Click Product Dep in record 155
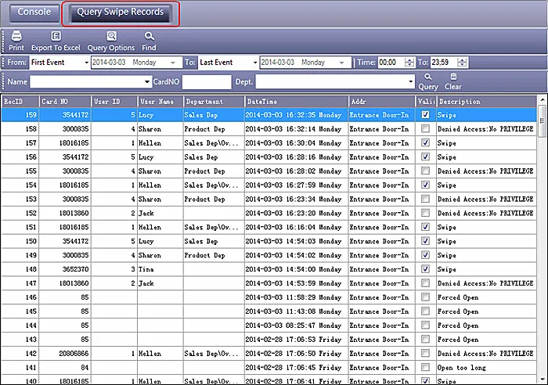This screenshot has height=385, width=548. click(x=205, y=171)
